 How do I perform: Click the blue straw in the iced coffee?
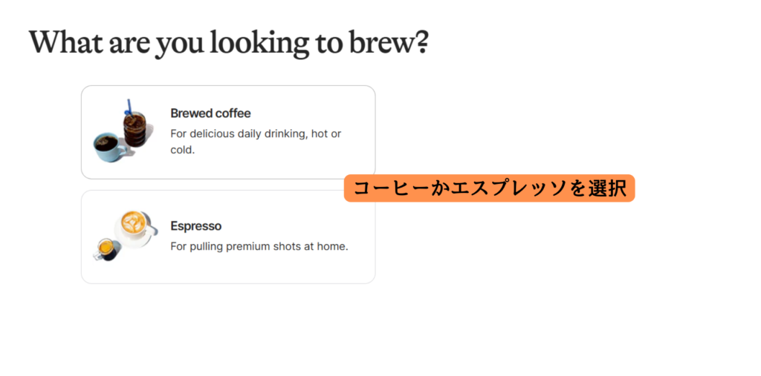click(x=129, y=107)
